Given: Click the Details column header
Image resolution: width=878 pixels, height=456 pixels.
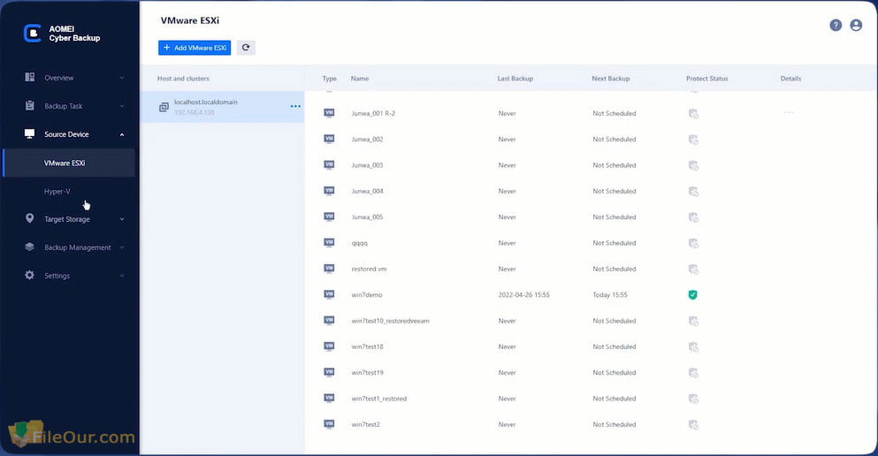Looking at the screenshot, I should [790, 79].
